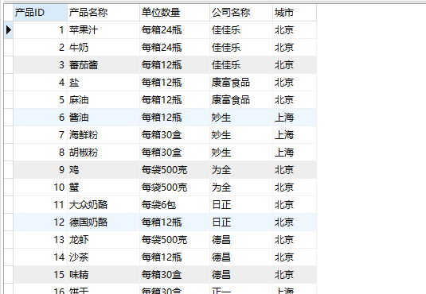Click product ID cell 13
This screenshot has height=294, width=426.
pos(40,240)
